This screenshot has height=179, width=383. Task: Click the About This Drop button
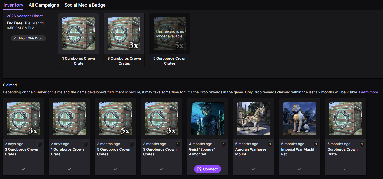28,38
